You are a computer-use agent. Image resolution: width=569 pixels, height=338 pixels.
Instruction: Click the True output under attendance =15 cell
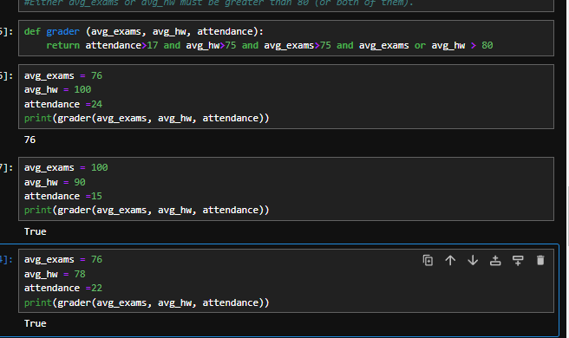pyautogui.click(x=36, y=231)
